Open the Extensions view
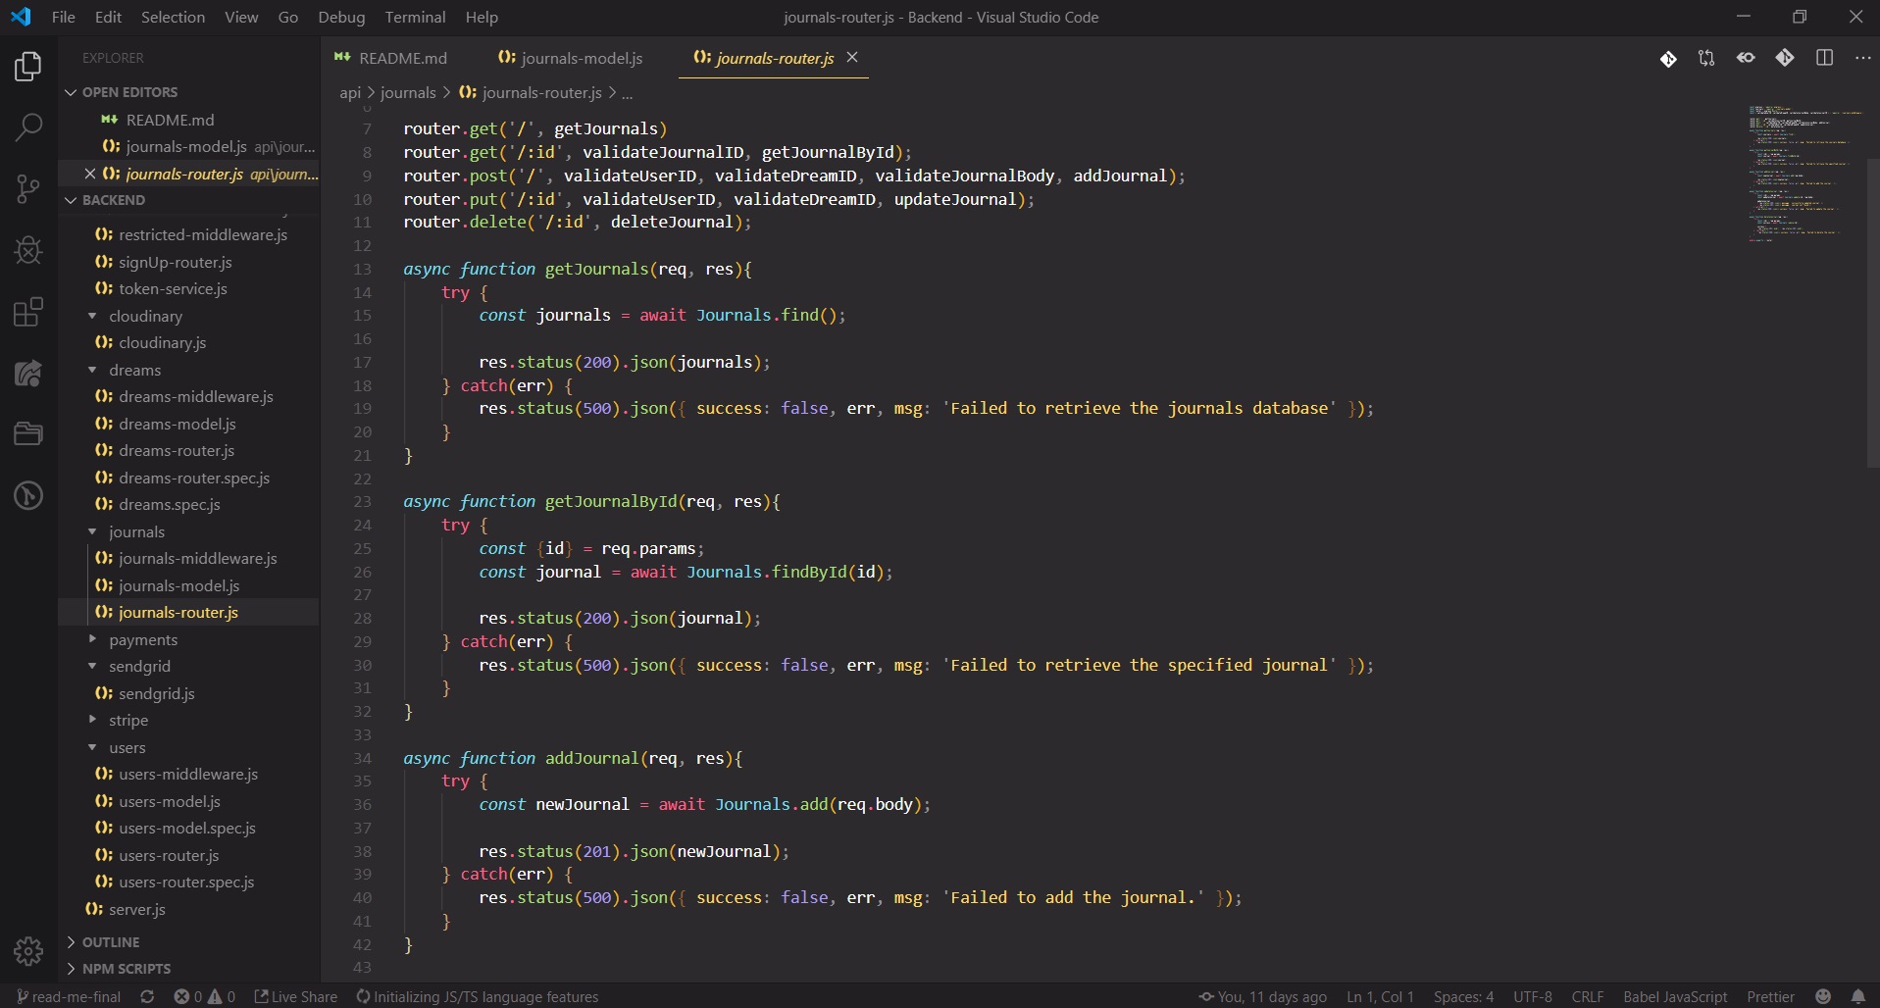The width and height of the screenshot is (1880, 1008). [28, 312]
